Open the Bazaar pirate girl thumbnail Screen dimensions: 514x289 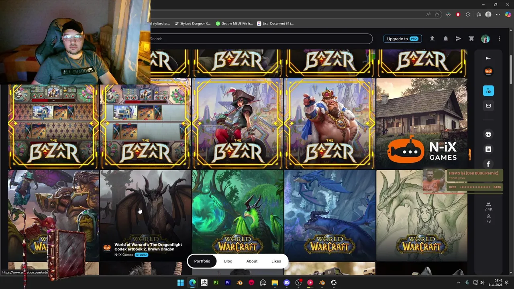[238, 123]
